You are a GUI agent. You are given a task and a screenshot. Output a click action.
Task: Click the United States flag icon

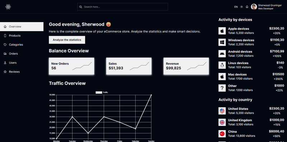[222, 111]
